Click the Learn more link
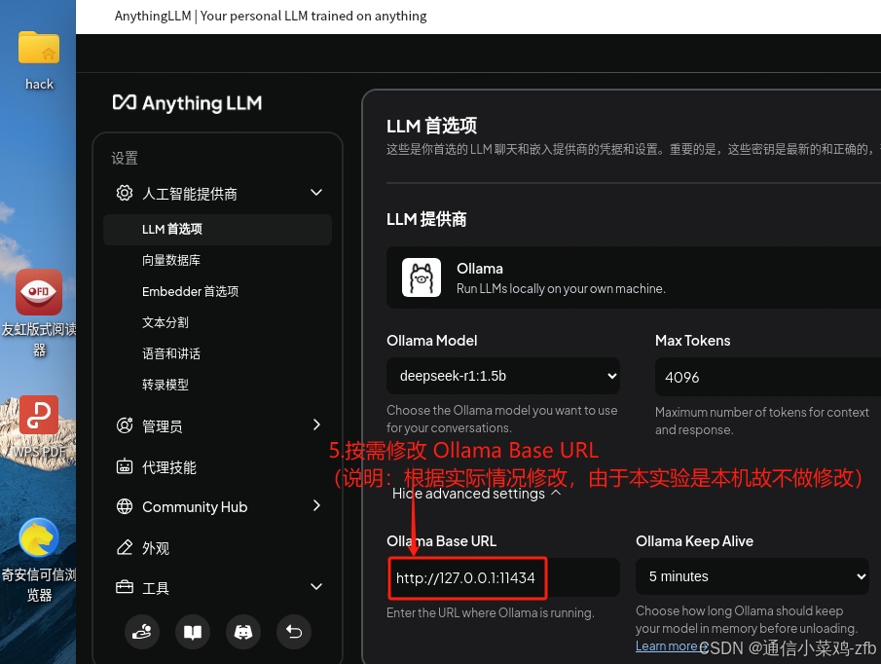This screenshot has width=881, height=664. 668,646
